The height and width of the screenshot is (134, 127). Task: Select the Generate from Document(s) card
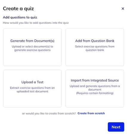(32, 47)
